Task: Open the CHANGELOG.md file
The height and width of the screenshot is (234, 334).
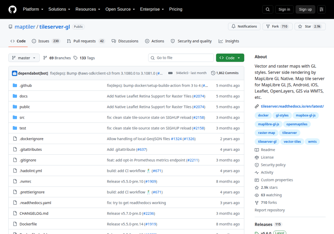Action: tap(34, 214)
